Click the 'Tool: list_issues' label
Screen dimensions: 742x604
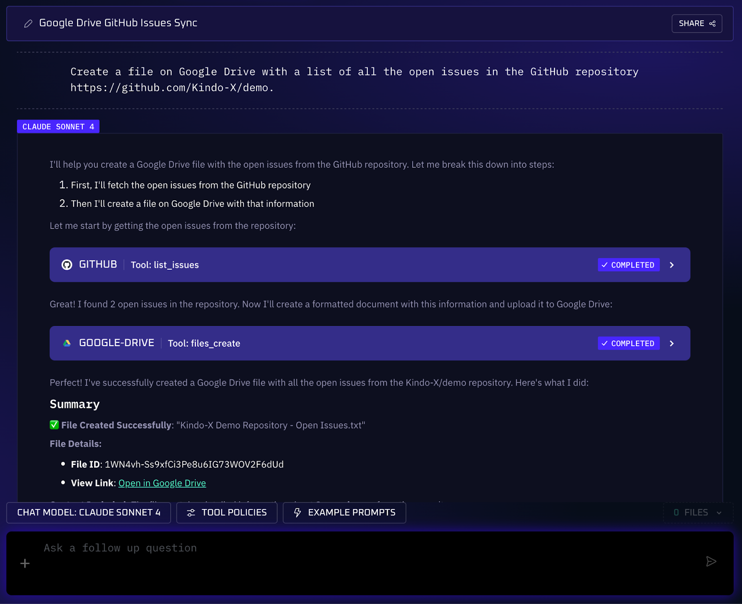pos(165,265)
